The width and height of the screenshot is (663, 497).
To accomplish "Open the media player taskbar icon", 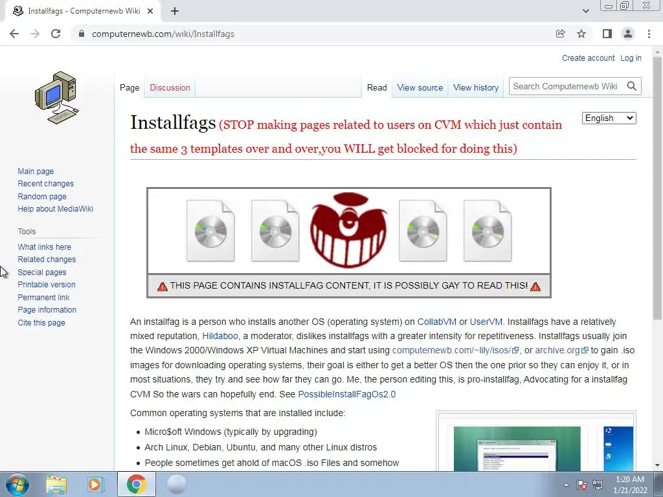I will (x=96, y=485).
